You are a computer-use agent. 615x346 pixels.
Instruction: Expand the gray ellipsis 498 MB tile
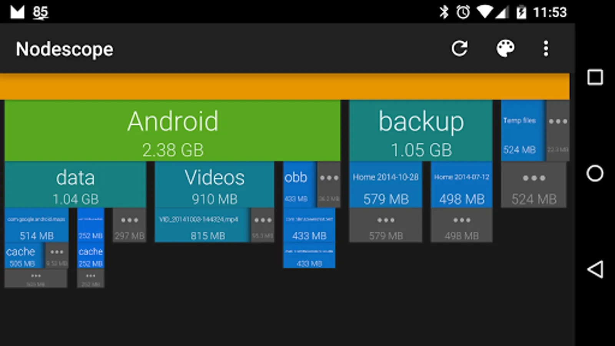coord(462,225)
